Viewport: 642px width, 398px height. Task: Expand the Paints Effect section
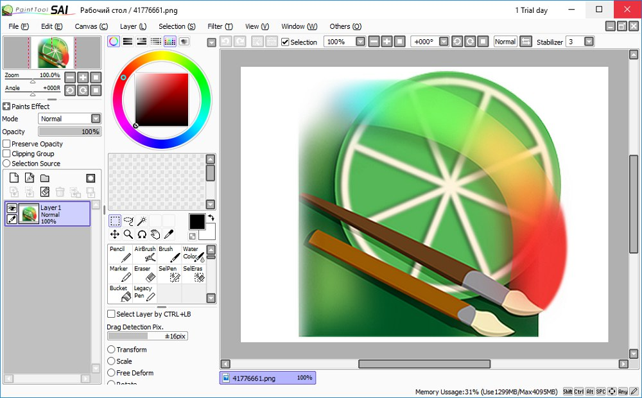(x=6, y=107)
